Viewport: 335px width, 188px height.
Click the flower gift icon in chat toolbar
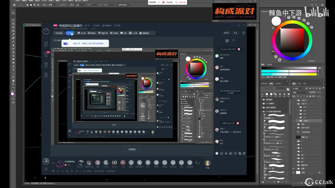(217, 153)
